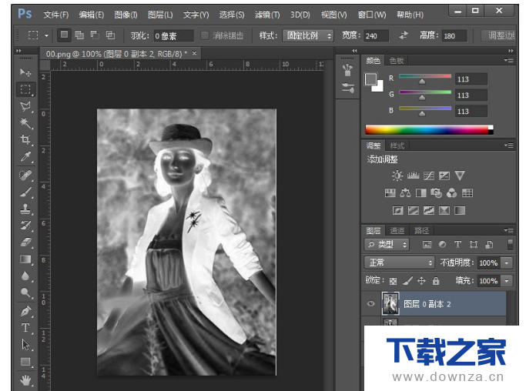Viewport: 526px width, 391px height.
Task: Add a Brightness/Contrast adjustment
Action: coord(397,175)
